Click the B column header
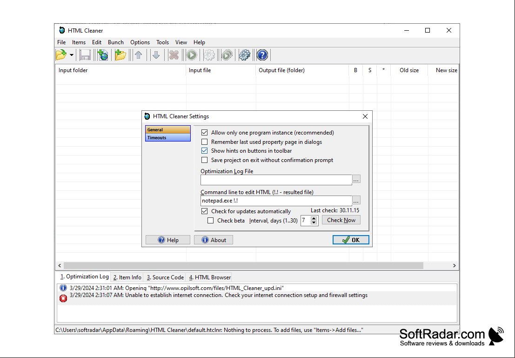This screenshot has height=358, width=515. point(356,70)
